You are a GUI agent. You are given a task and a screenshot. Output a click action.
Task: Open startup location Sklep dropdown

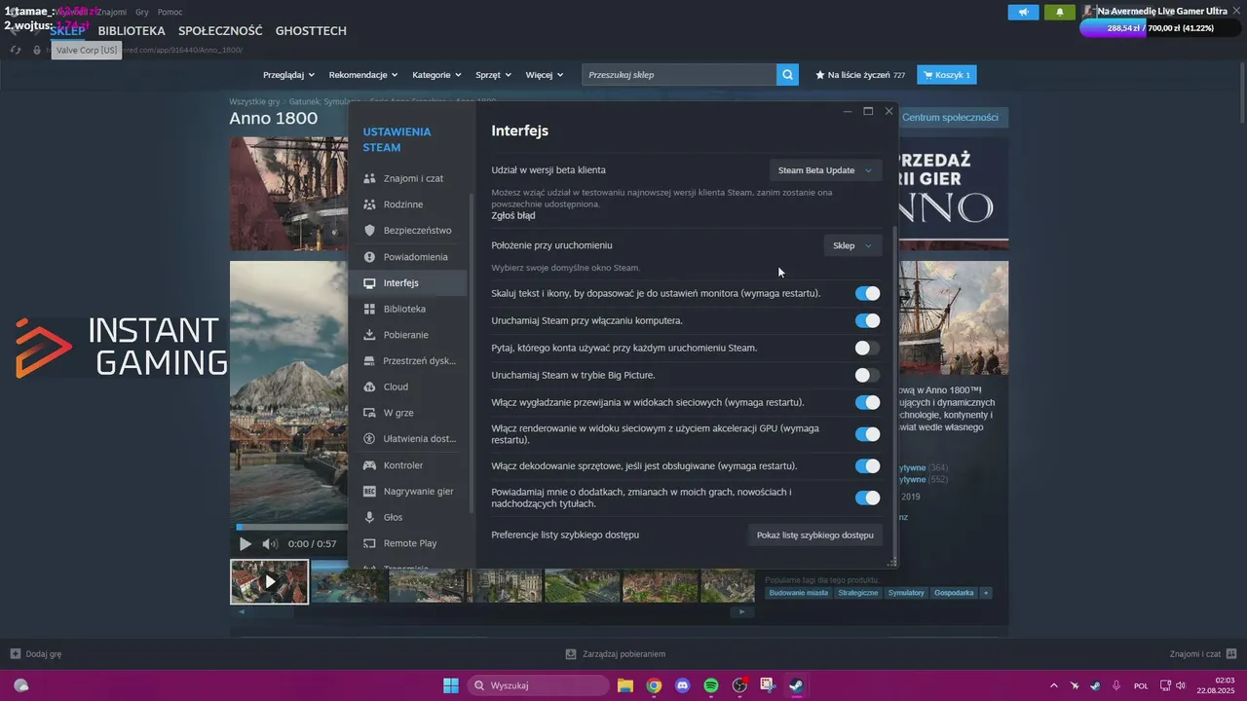coord(852,245)
